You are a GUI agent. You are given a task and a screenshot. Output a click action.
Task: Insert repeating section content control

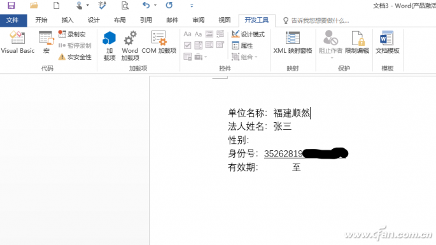(187, 57)
